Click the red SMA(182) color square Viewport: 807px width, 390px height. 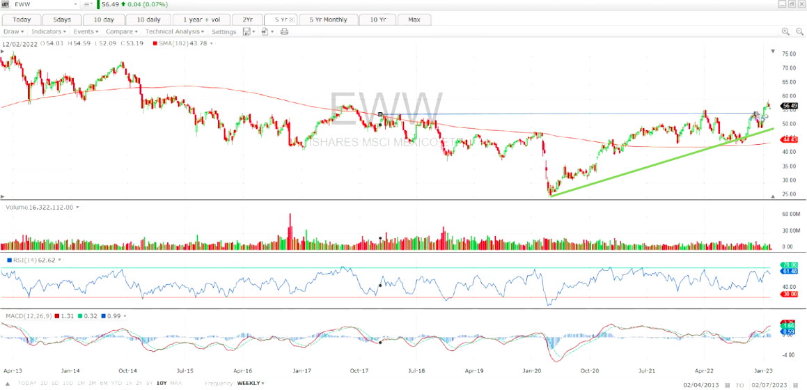155,44
